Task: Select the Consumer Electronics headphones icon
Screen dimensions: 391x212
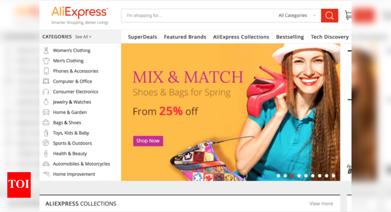Action: [46, 92]
